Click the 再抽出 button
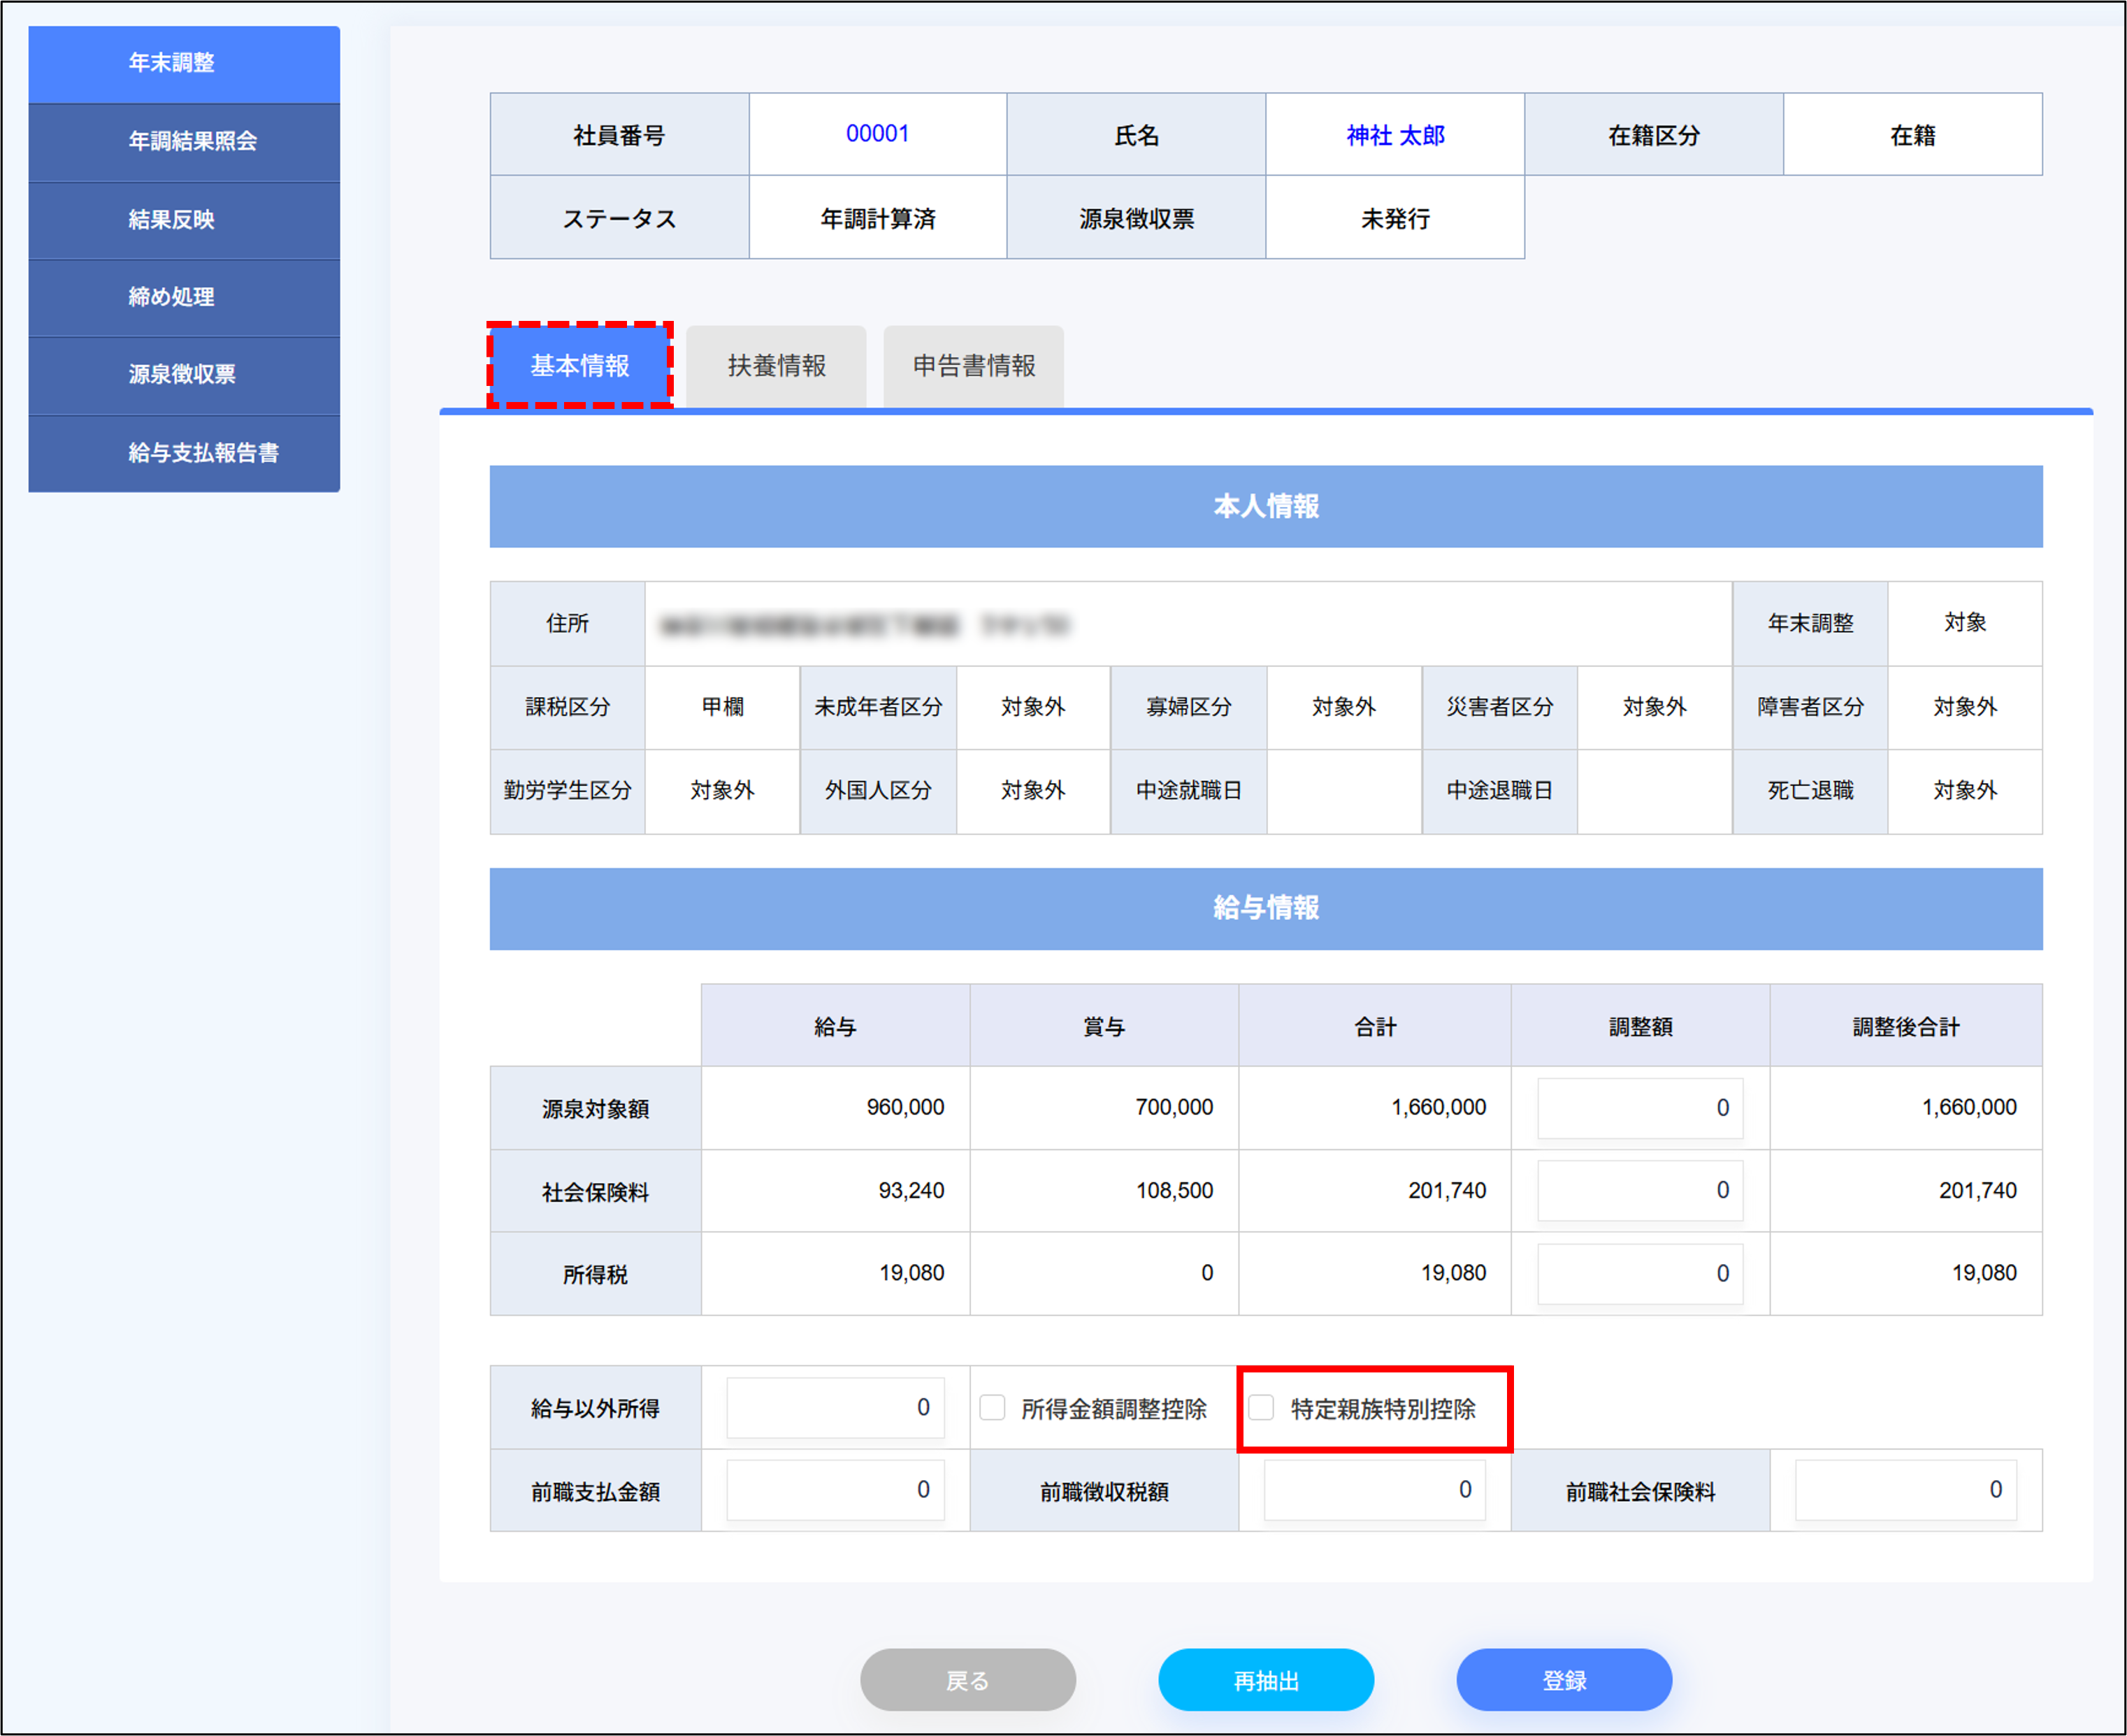The image size is (2127, 1736). point(1265,1680)
